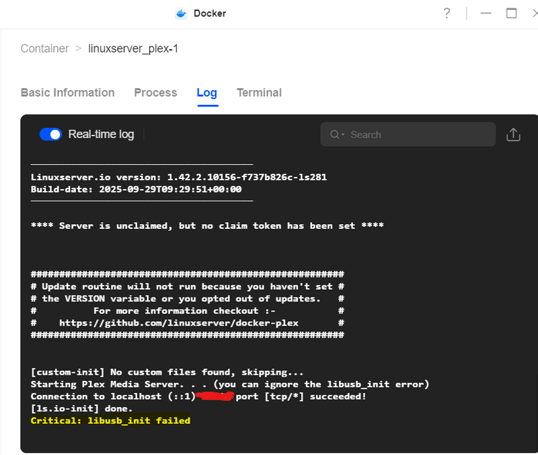Image resolution: width=538 pixels, height=455 pixels.
Task: Go back to Container breadcrumb
Action: coord(44,48)
